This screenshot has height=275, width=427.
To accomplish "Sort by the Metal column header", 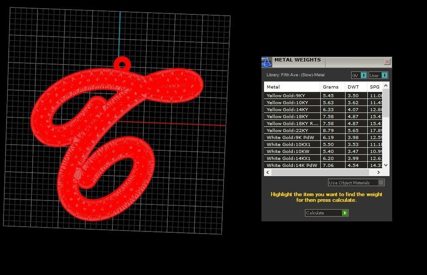I will pyautogui.click(x=292, y=87).
